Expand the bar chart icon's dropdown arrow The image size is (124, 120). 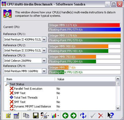click(58, 116)
